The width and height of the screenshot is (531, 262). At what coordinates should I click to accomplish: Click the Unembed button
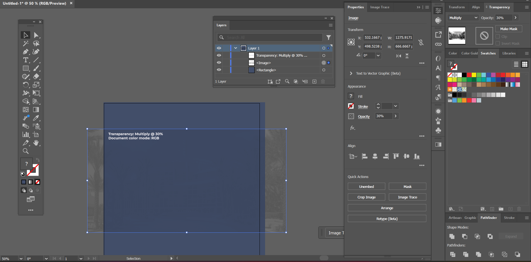366,186
